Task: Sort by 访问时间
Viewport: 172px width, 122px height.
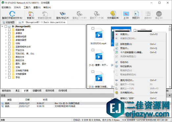Action: coord(63,91)
